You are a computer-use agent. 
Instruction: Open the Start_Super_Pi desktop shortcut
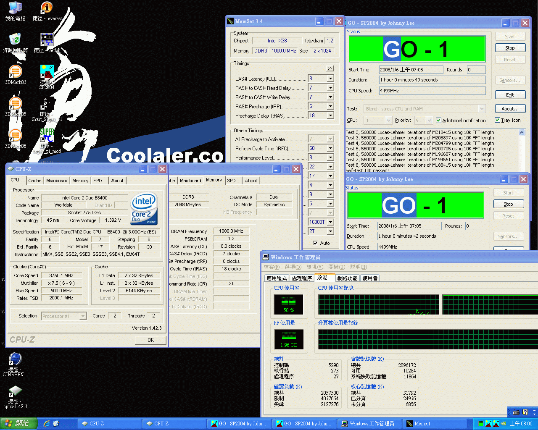tap(47, 109)
